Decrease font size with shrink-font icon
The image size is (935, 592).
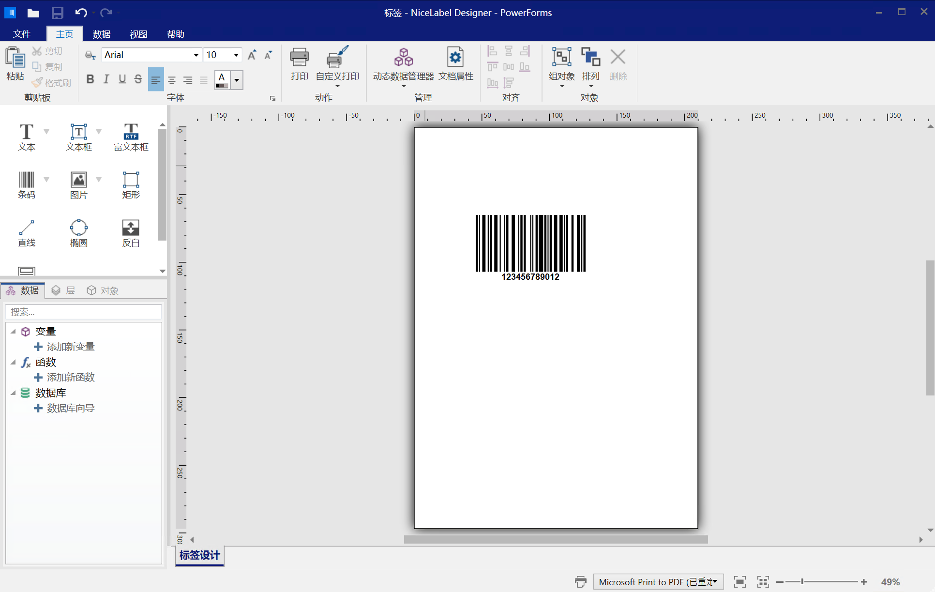269,55
